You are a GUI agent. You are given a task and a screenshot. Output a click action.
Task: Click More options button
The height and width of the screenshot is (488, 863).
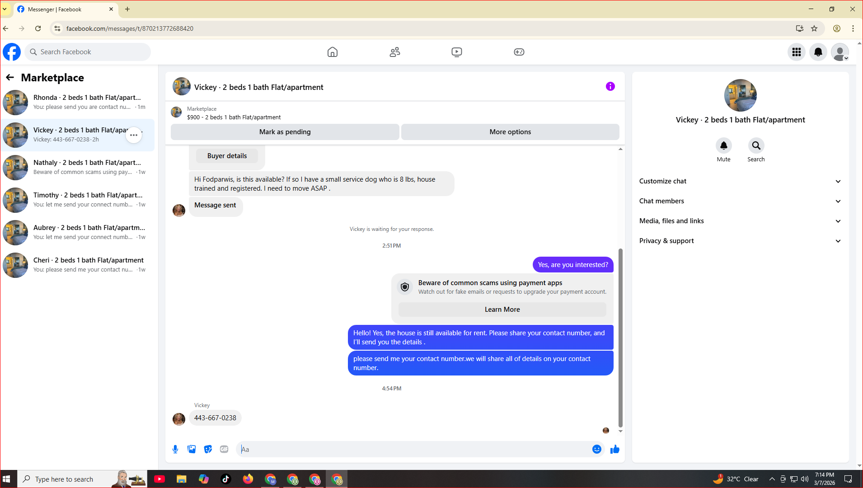[510, 132]
